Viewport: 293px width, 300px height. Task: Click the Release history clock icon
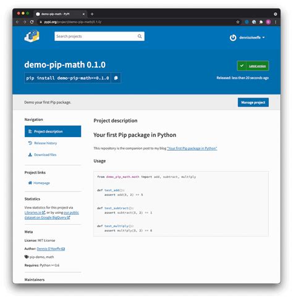[30, 143]
